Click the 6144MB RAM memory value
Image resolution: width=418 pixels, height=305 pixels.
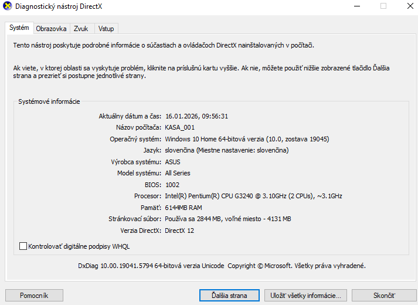[183, 208]
